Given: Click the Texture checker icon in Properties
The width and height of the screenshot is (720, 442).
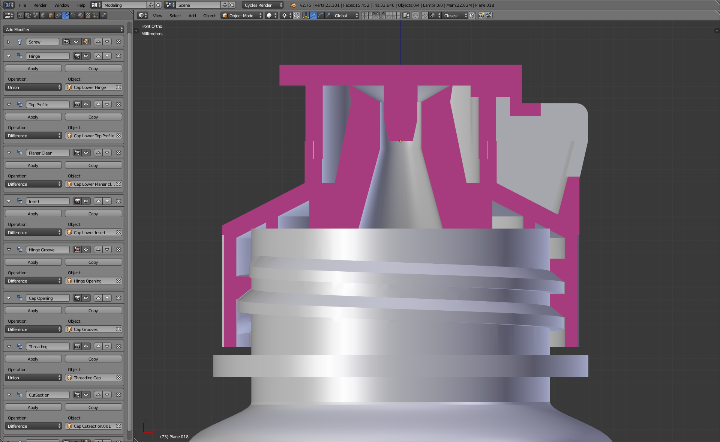Looking at the screenshot, I should tap(88, 15).
